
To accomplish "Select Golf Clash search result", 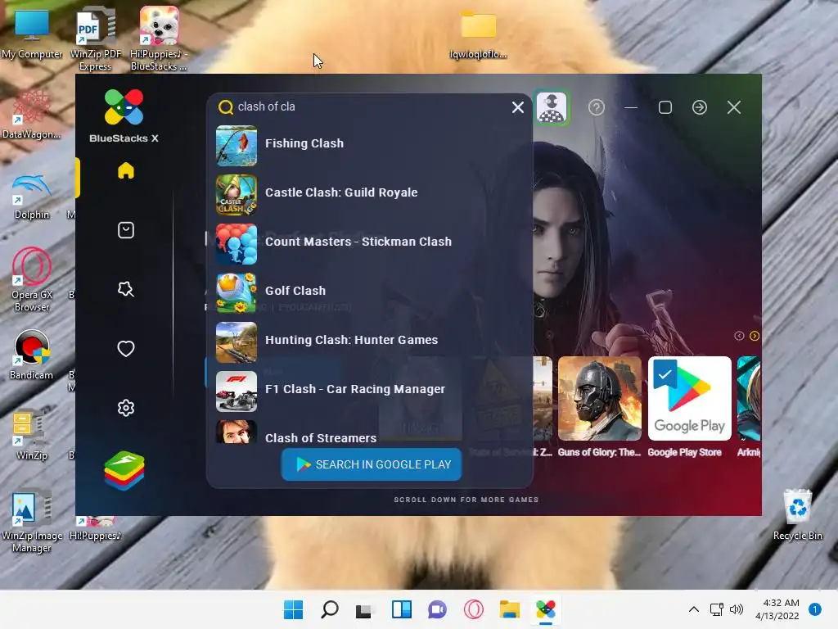I will [370, 293].
